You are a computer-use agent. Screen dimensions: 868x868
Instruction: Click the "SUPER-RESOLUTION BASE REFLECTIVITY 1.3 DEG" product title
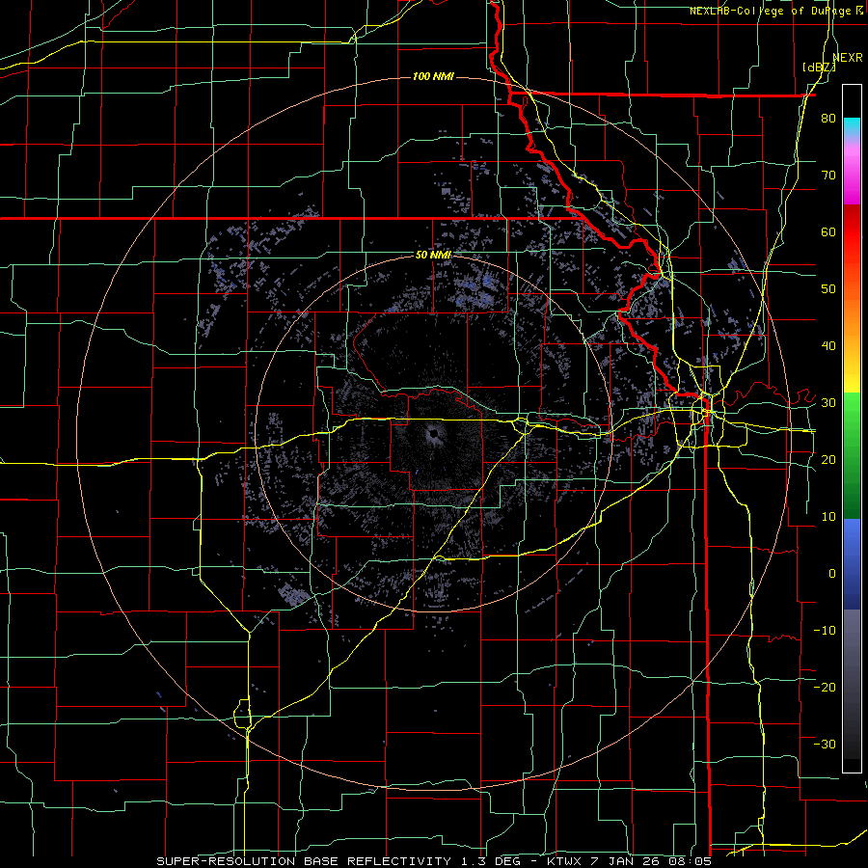pos(339,861)
